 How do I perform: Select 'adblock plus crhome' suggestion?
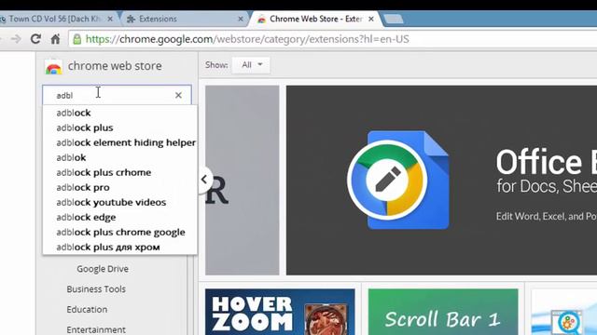(120, 172)
